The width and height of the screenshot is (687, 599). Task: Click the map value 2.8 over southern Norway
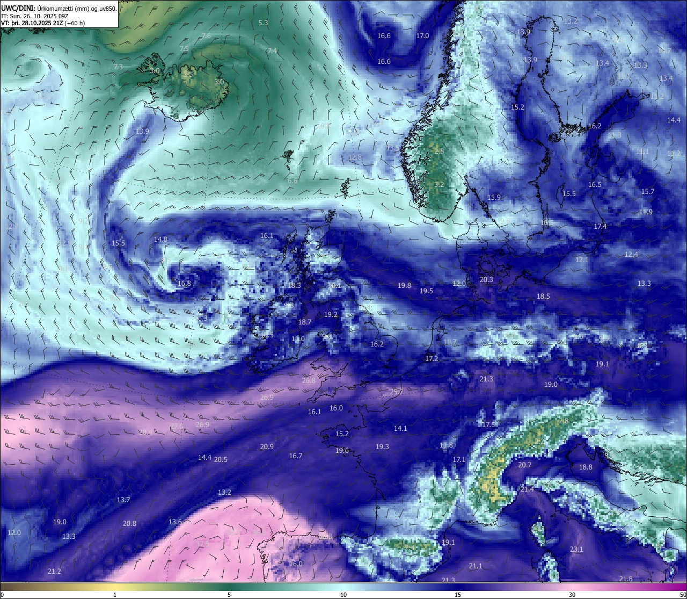(x=439, y=151)
